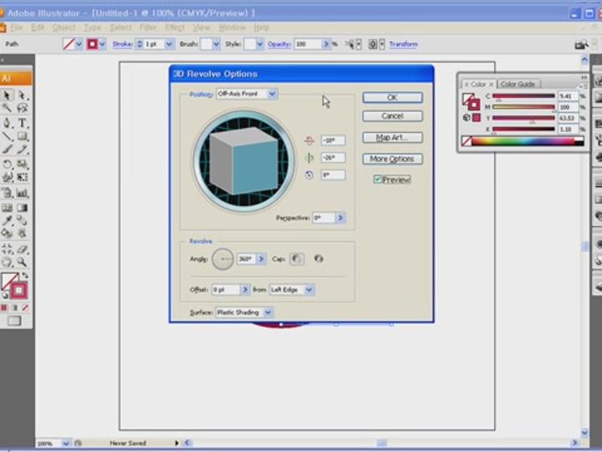Select the Scale tool
Screen dimensions: 602x452
23,164
